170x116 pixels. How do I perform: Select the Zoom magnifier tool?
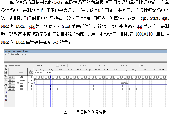(6, 76)
